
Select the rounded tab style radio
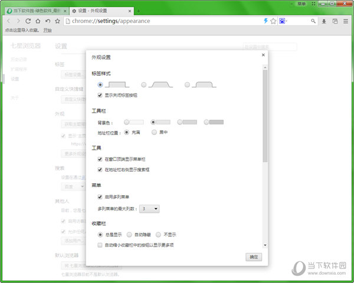pyautogui.click(x=187, y=85)
